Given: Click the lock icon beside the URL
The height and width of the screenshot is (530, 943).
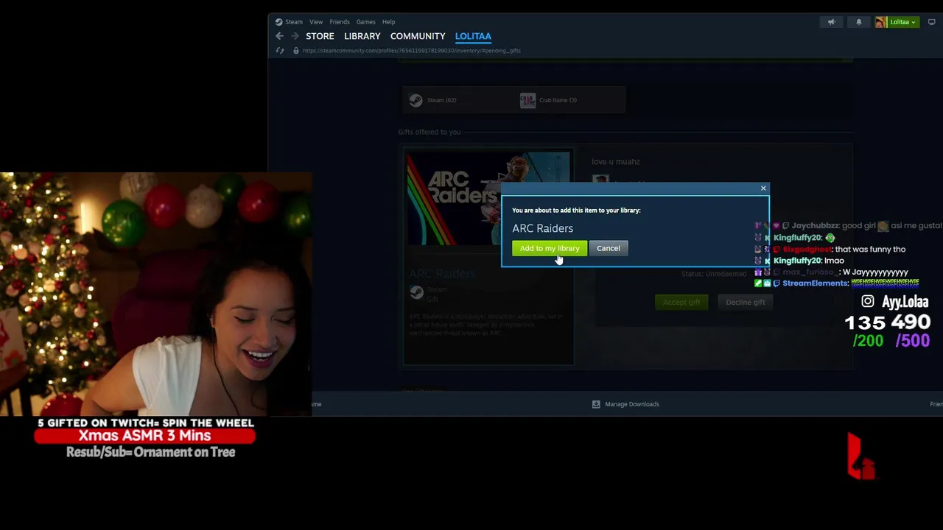Looking at the screenshot, I should [295, 51].
